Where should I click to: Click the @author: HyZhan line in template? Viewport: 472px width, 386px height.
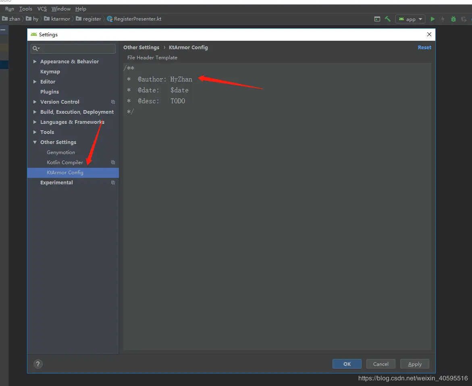tap(160, 79)
